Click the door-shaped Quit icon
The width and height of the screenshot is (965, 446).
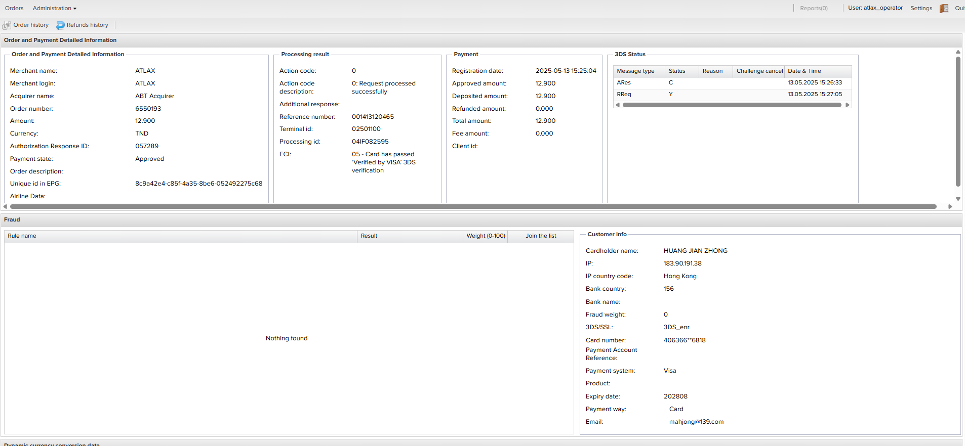pos(944,9)
